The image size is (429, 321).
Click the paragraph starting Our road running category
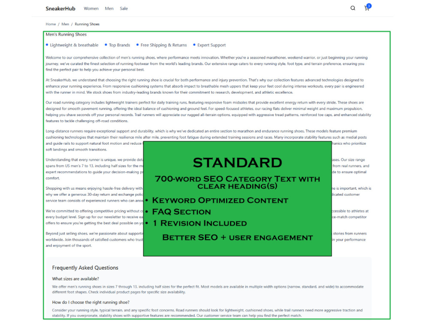click(x=208, y=112)
